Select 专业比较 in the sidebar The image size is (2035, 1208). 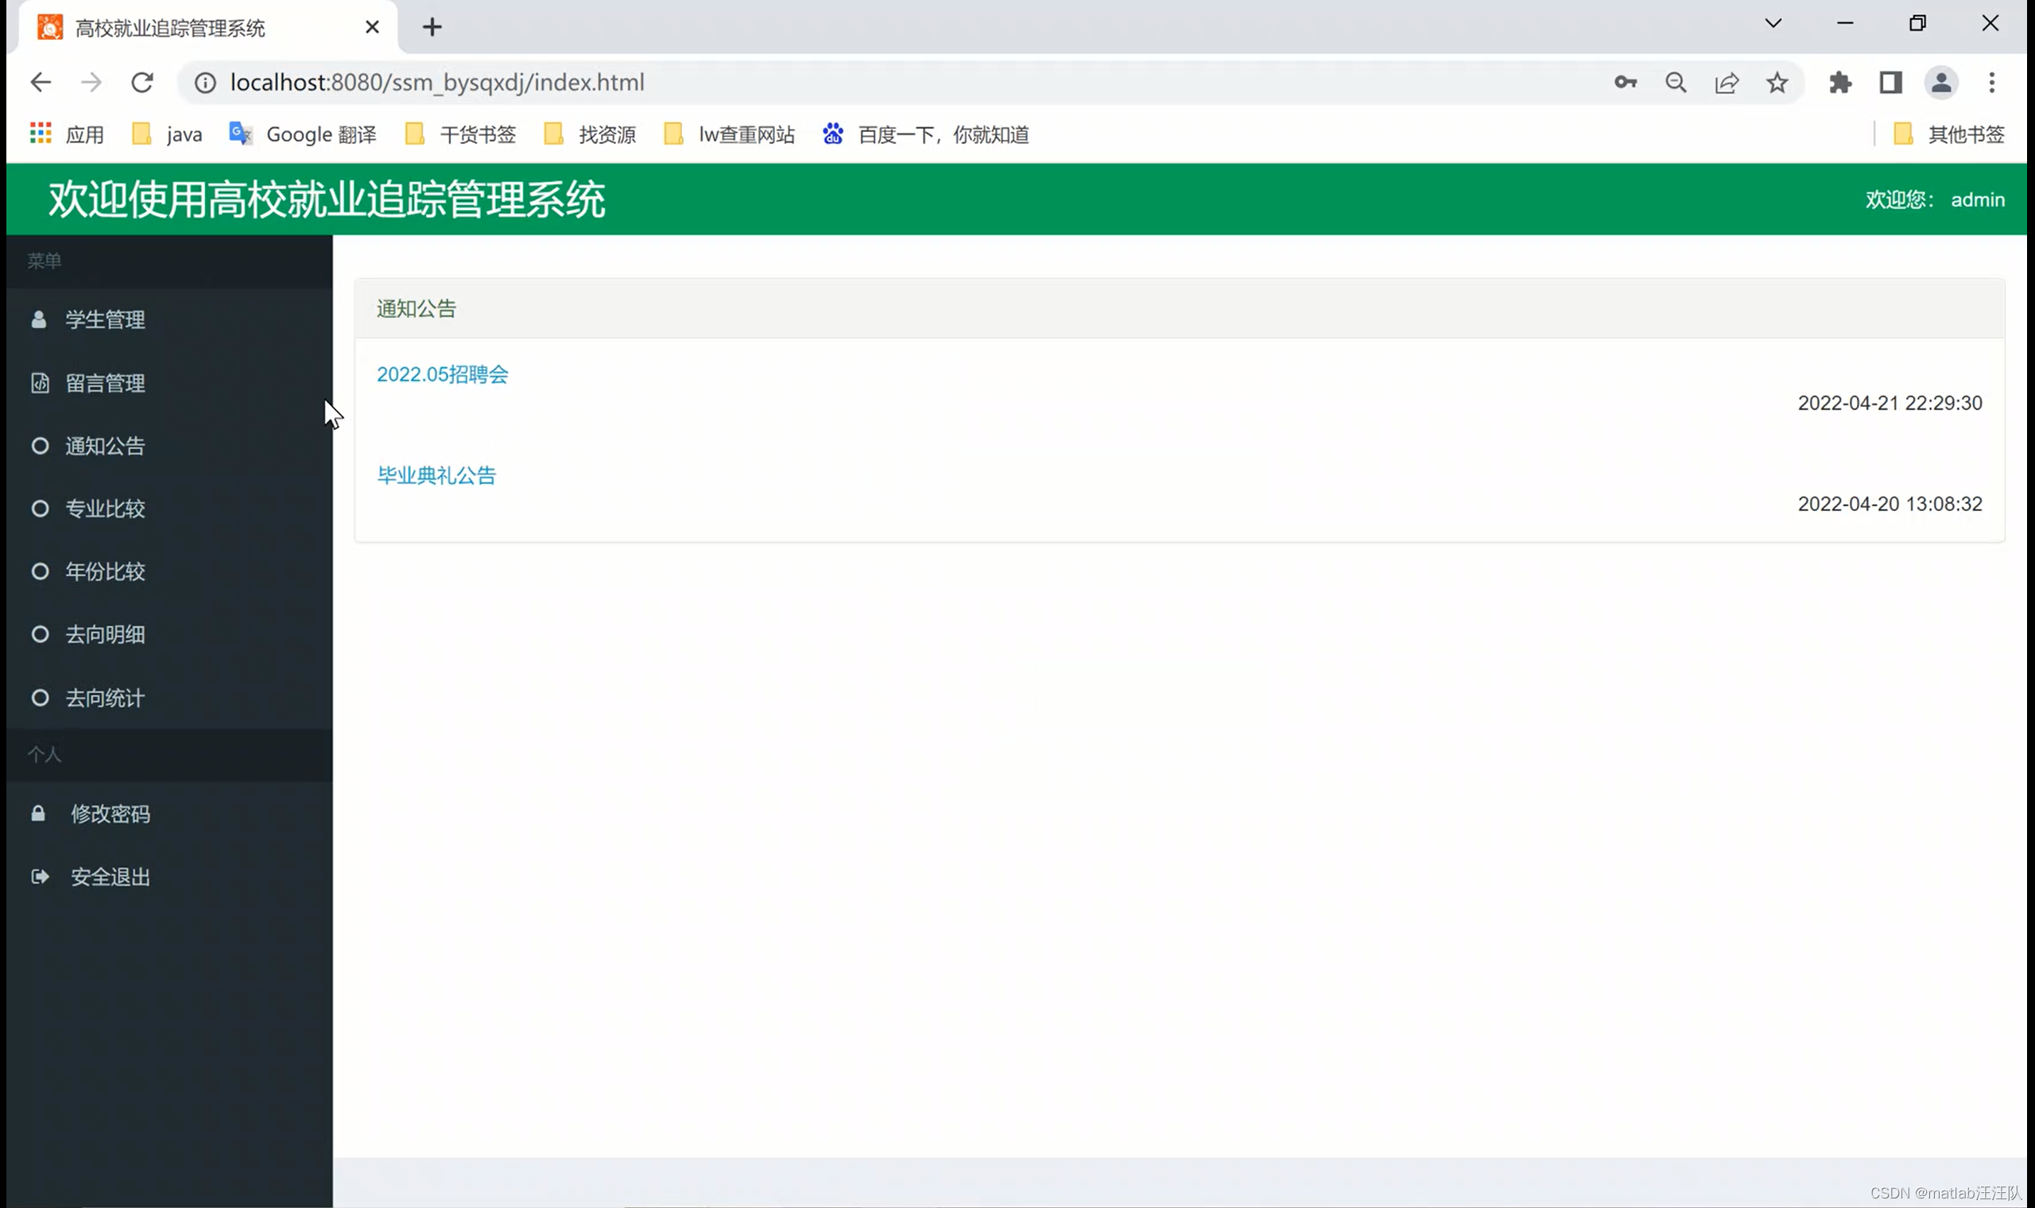coord(105,509)
